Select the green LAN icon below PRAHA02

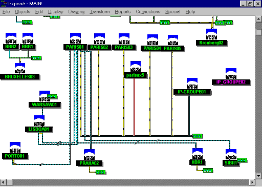(100, 172)
